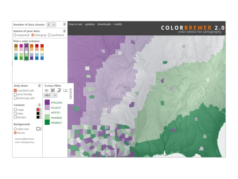Screen dimensions: 238x179
Task: Click the color transparency slider handle
Action: coord(24,139)
